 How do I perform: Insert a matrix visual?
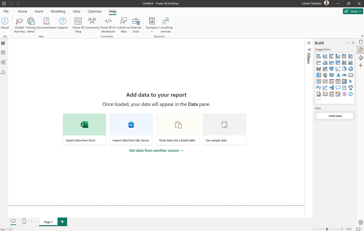pos(344,81)
